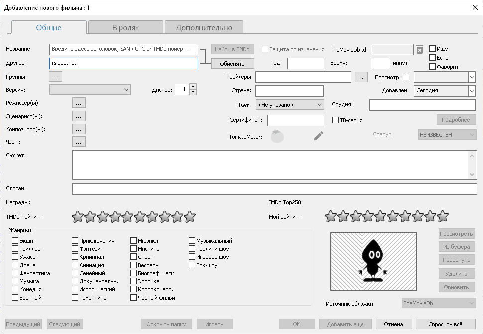The width and height of the screenshot is (483, 334).
Task: Click the Найти в TMDb button
Action: click(233, 49)
